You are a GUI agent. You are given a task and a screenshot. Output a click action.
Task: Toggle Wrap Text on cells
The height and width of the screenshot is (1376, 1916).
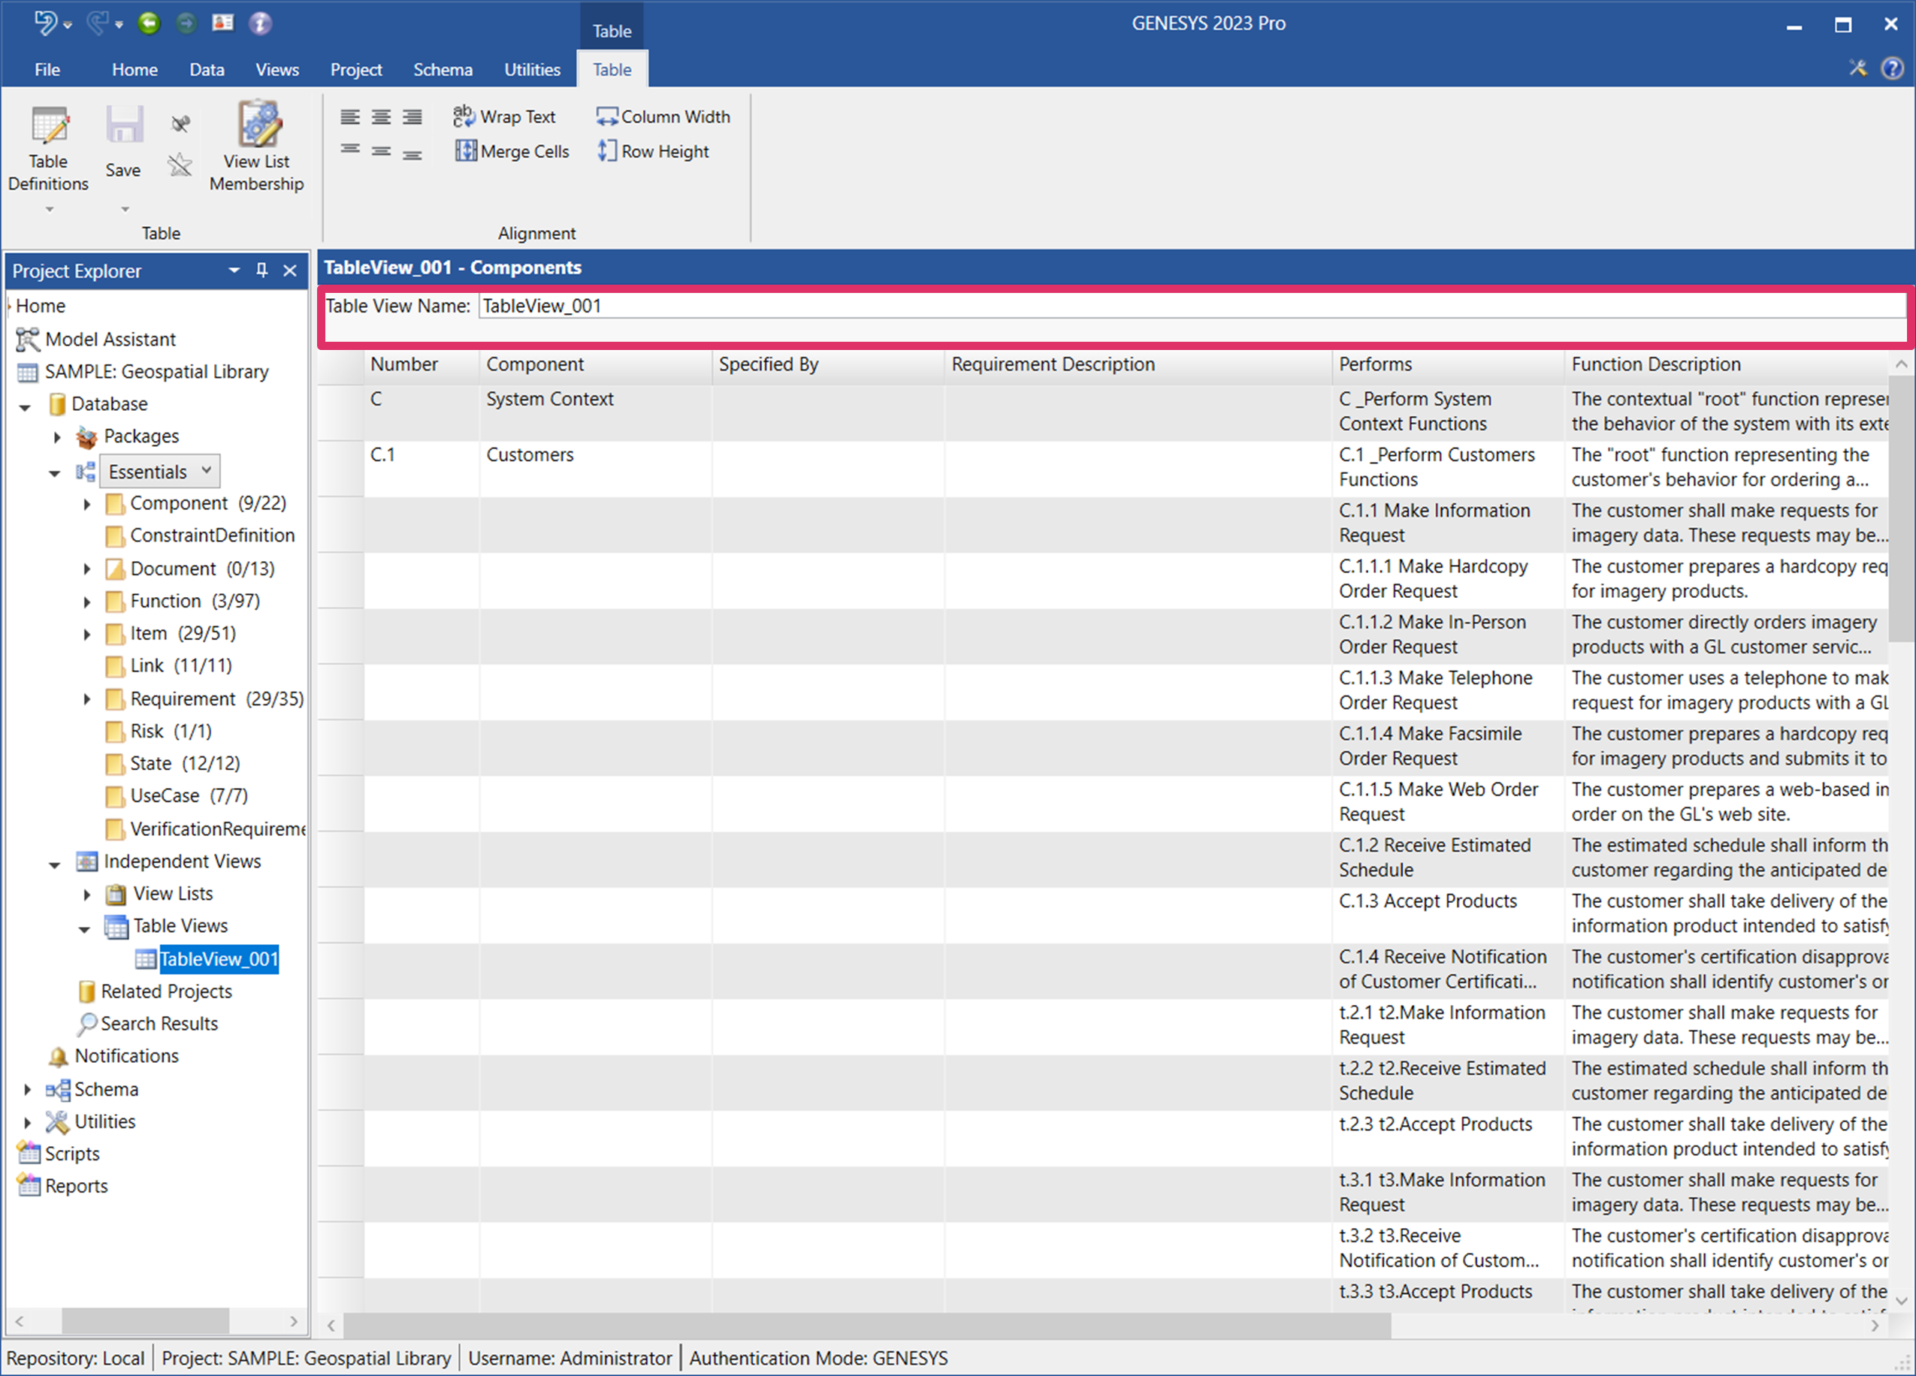[504, 116]
